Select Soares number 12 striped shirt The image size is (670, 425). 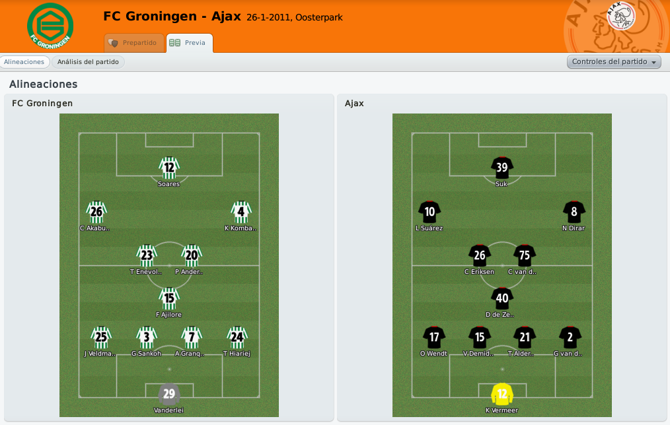pos(169,167)
